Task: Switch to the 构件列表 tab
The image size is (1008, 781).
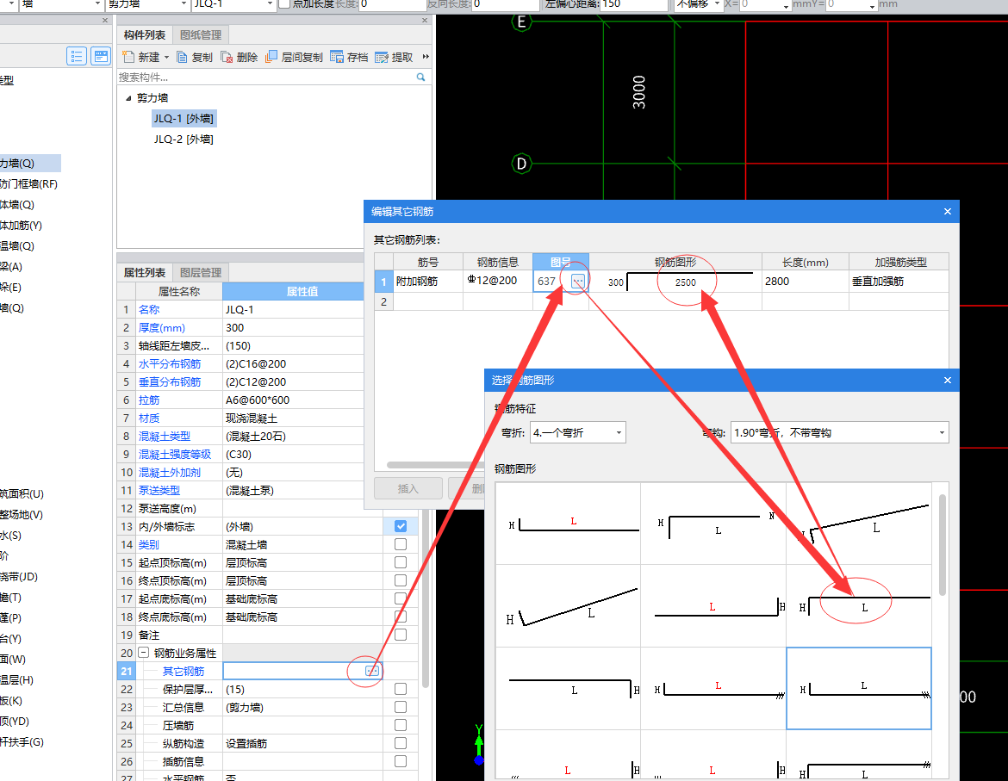Action: click(x=145, y=34)
